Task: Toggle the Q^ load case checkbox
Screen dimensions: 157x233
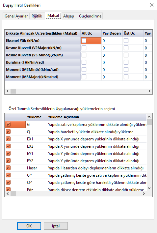Action: click(8, 182)
